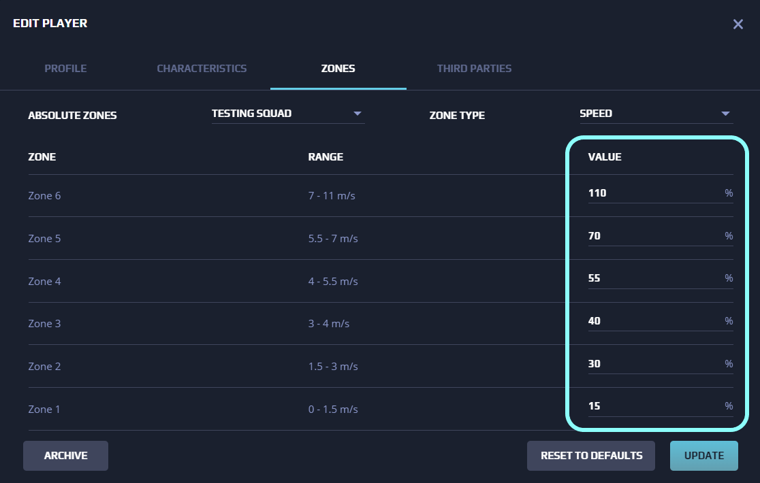Open the Characteristics tab
The height and width of the screenshot is (483, 760).
tap(202, 69)
